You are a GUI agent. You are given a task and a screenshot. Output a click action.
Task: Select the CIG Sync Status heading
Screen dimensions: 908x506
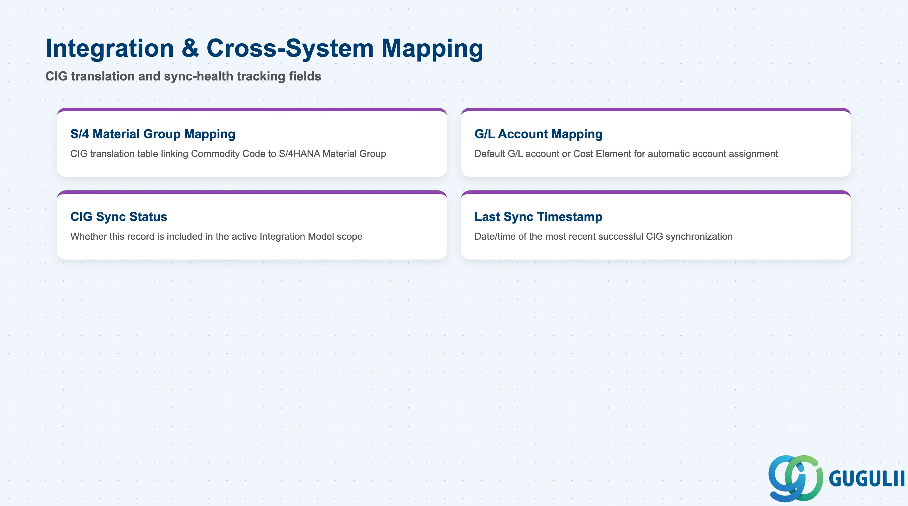tap(118, 217)
